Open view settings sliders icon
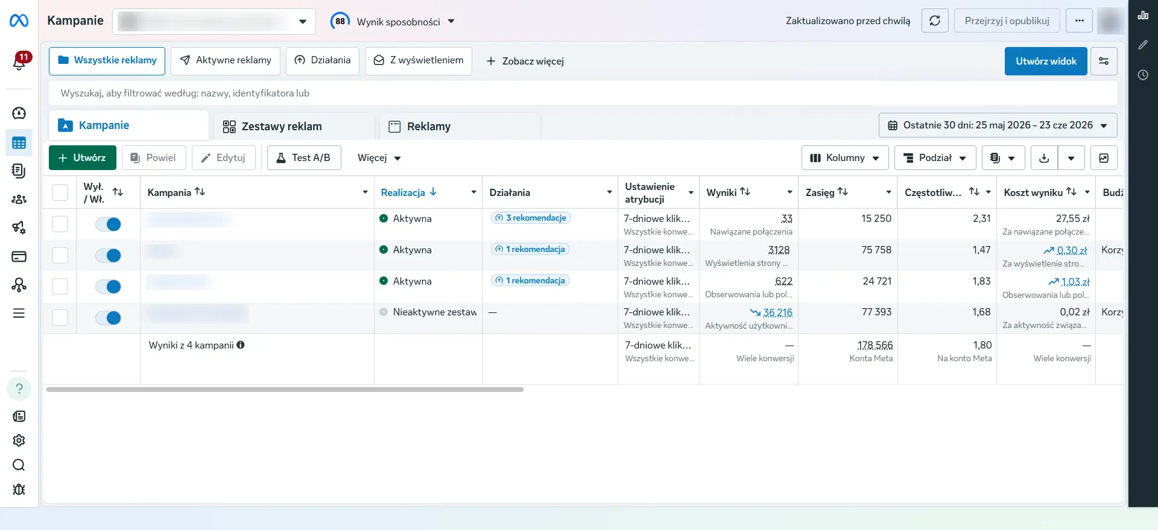 tap(1104, 62)
